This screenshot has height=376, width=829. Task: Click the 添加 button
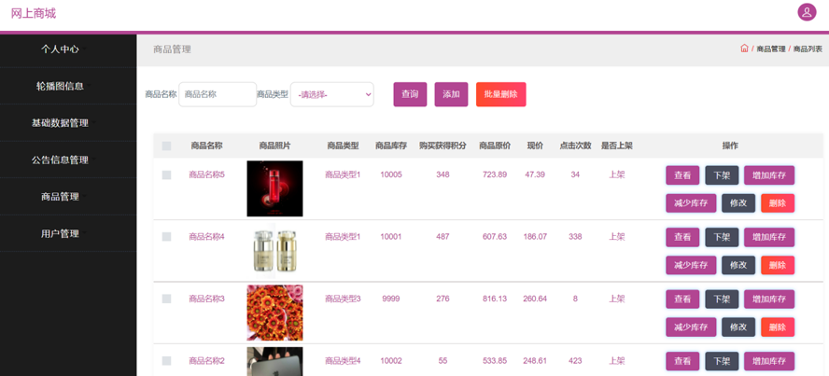pos(451,94)
